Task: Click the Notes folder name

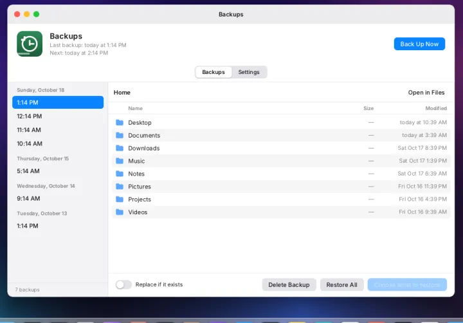Action: (x=136, y=174)
